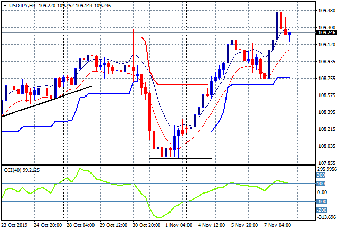339x231 pixels.
Task: Click the 108.755 price scale label
Action: pyautogui.click(x=327, y=79)
